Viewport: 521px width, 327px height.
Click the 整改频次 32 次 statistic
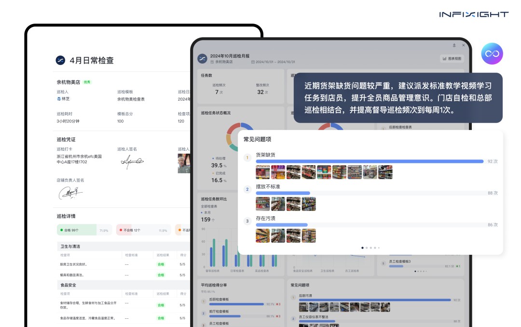pos(262,89)
